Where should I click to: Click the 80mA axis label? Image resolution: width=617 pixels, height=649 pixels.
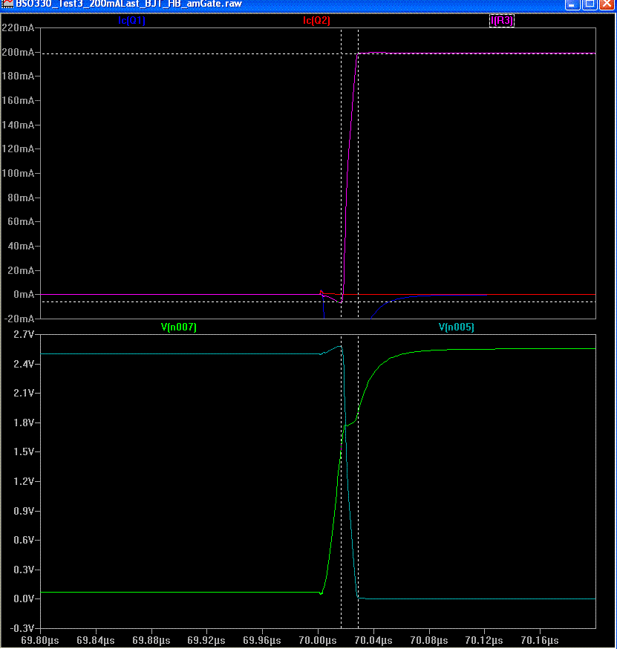(21, 198)
